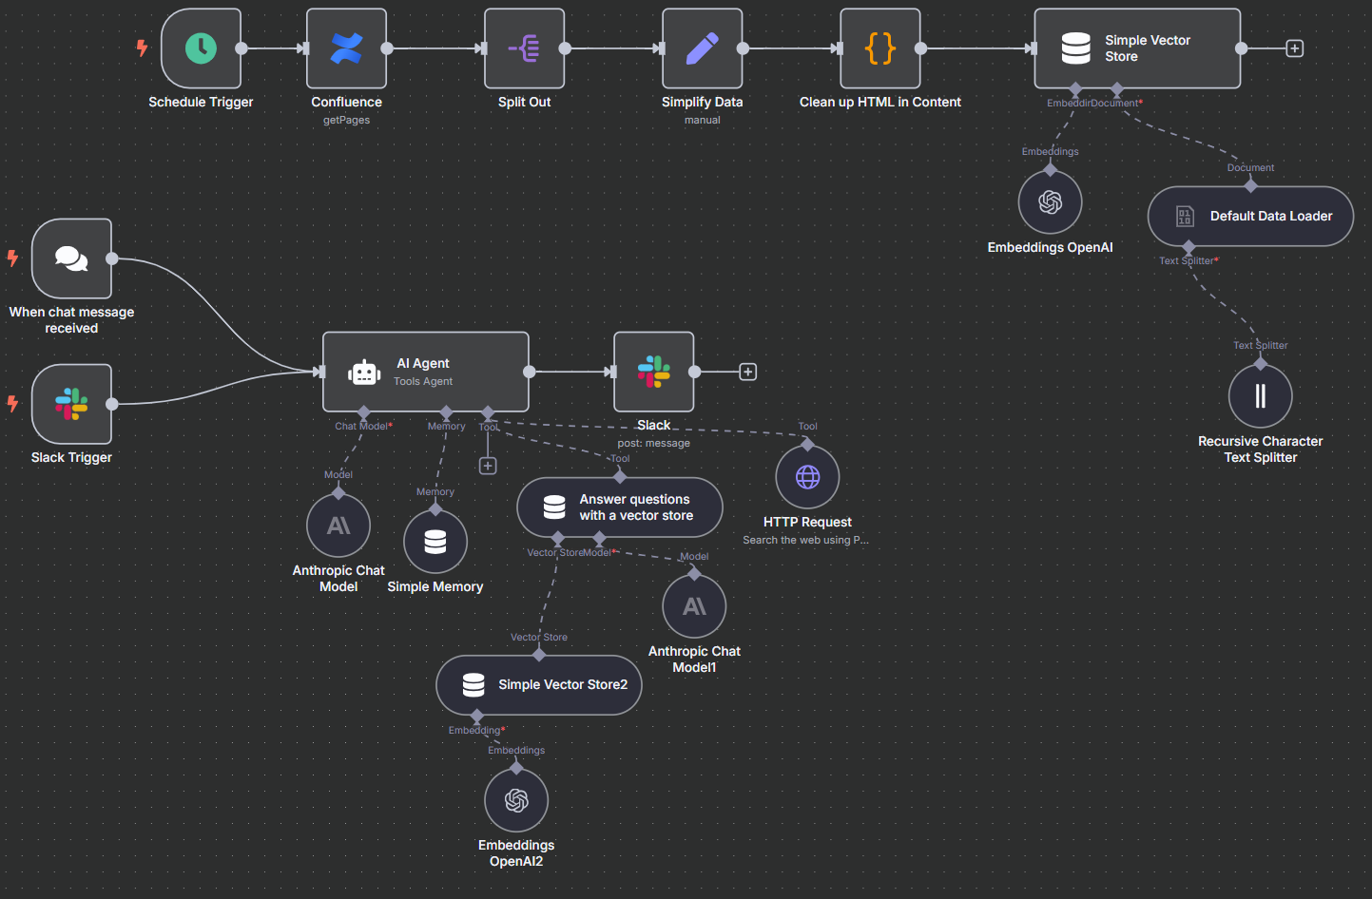Image resolution: width=1372 pixels, height=899 pixels.
Task: Click the AI Agent output connector dot
Action: (529, 372)
